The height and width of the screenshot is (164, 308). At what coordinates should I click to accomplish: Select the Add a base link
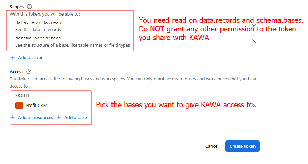(75, 117)
